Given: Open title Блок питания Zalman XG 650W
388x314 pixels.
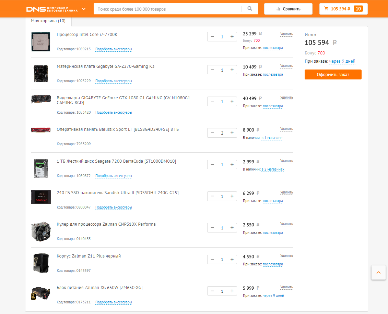Looking at the screenshot, I should tap(99, 288).
